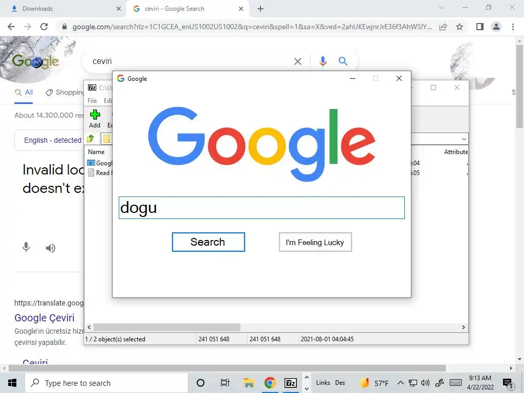Screen dimensions: 524x393
Task: Open Chrome tab search chevron
Action: coord(442,7)
